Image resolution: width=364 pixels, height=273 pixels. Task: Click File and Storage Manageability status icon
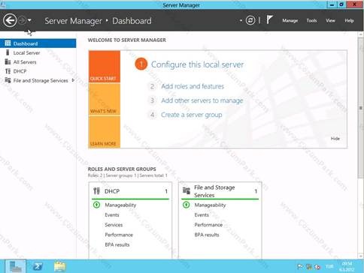click(187, 205)
